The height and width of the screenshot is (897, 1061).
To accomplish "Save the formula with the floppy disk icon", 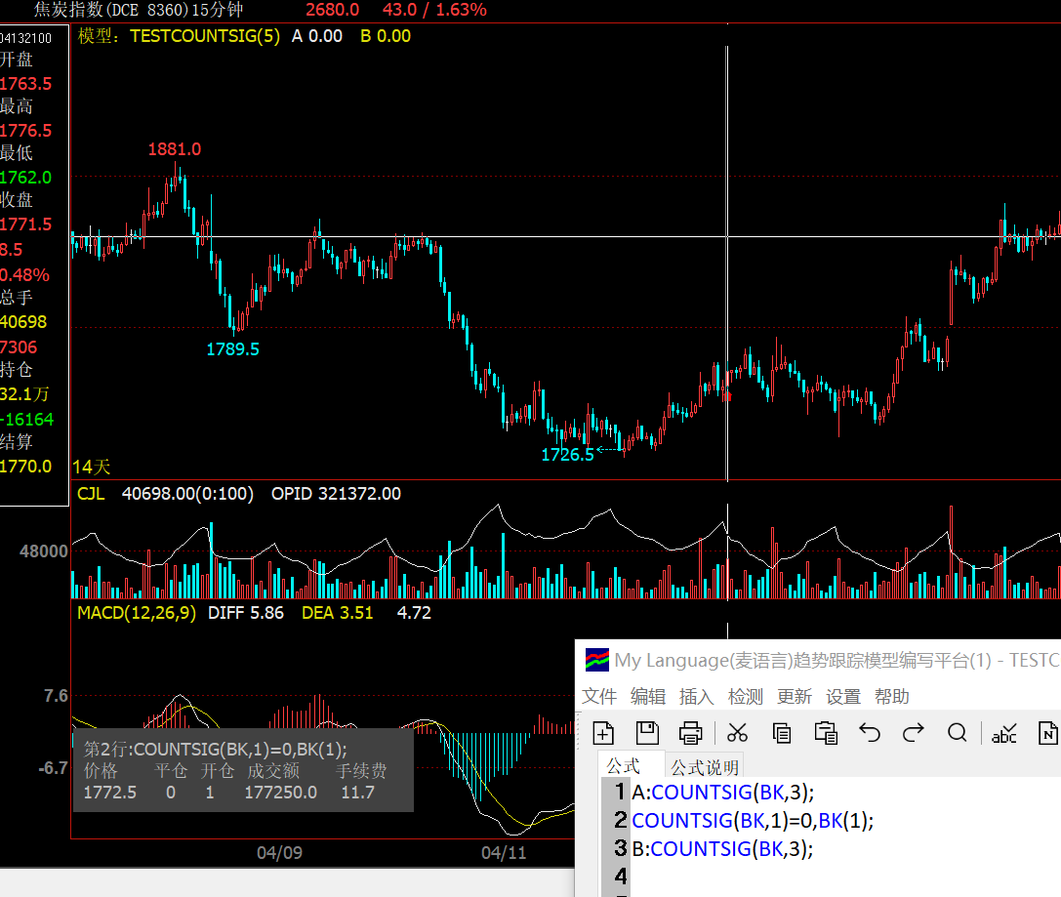I will point(647,732).
